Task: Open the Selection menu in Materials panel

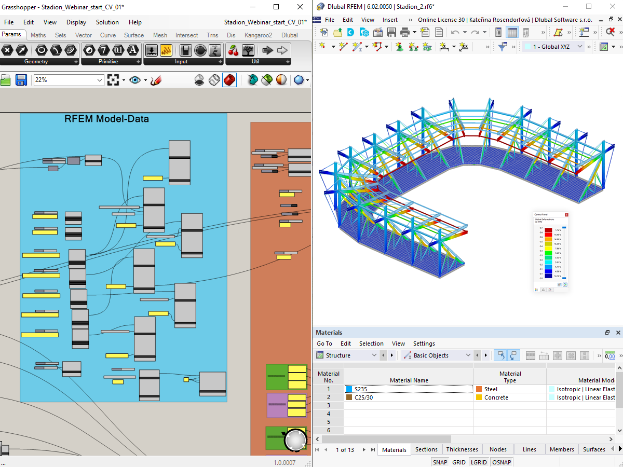Action: click(371, 344)
